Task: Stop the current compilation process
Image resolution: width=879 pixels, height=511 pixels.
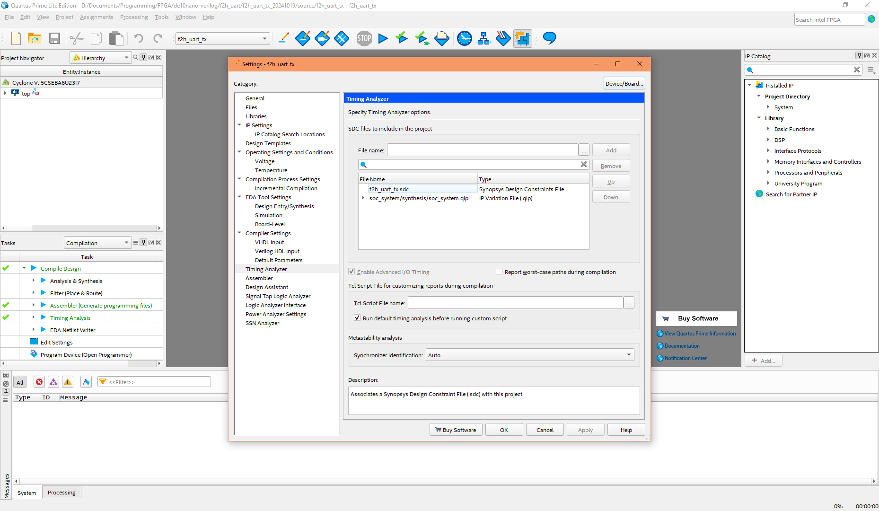Action: pos(364,38)
